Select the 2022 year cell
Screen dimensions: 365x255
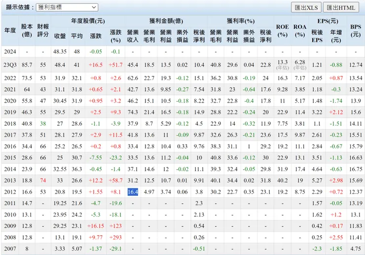(x=10, y=78)
